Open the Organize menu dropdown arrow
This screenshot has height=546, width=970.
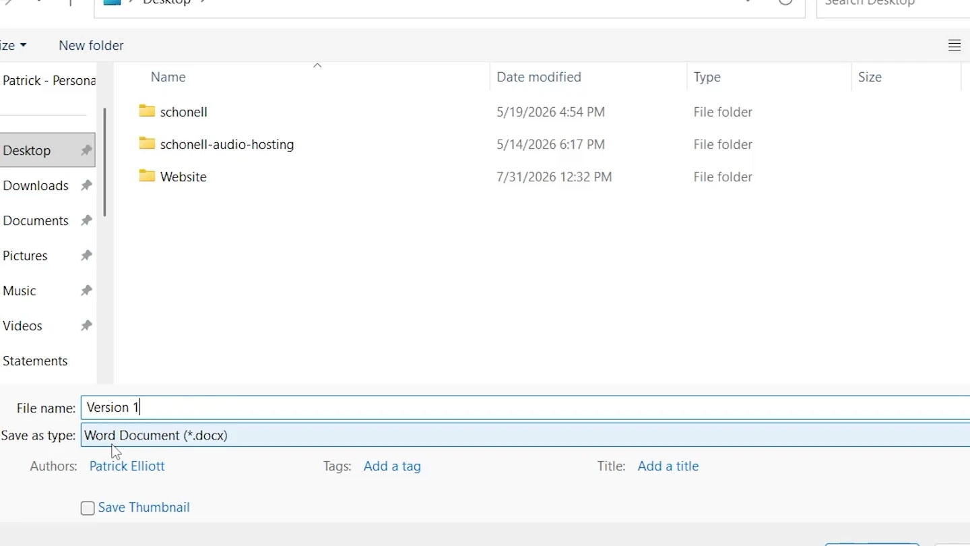click(x=24, y=45)
